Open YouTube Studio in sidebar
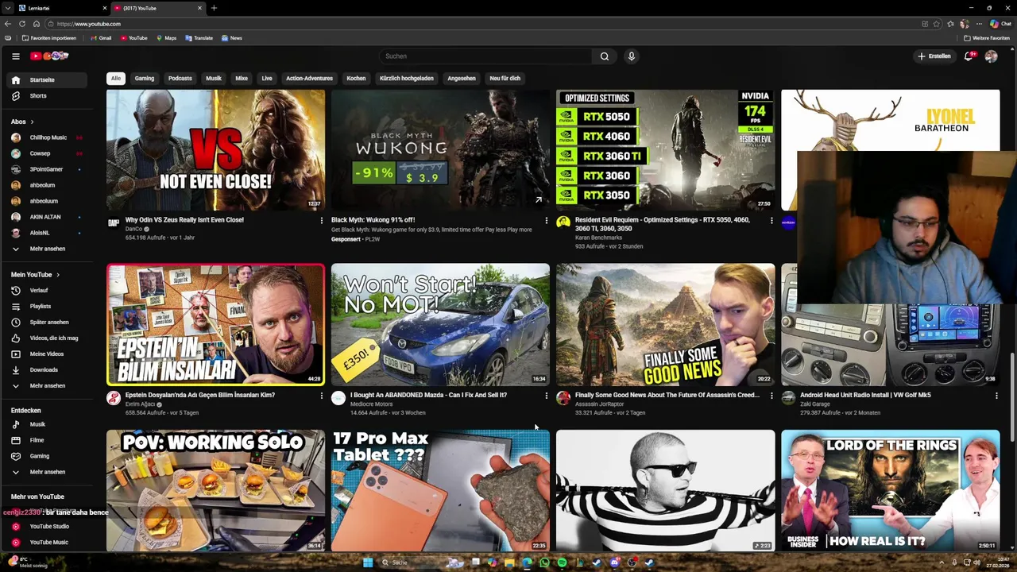 pos(48,526)
